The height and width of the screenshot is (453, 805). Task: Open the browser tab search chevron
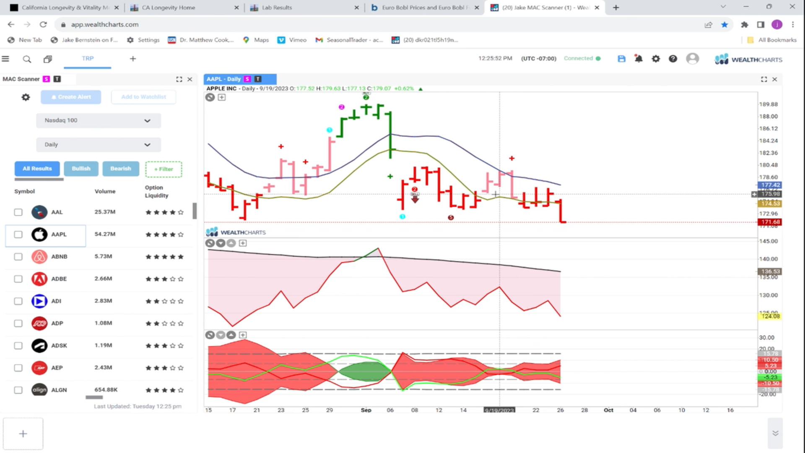click(723, 7)
